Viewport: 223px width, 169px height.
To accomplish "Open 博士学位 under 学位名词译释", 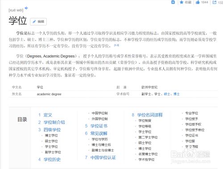I will click(145, 148).
